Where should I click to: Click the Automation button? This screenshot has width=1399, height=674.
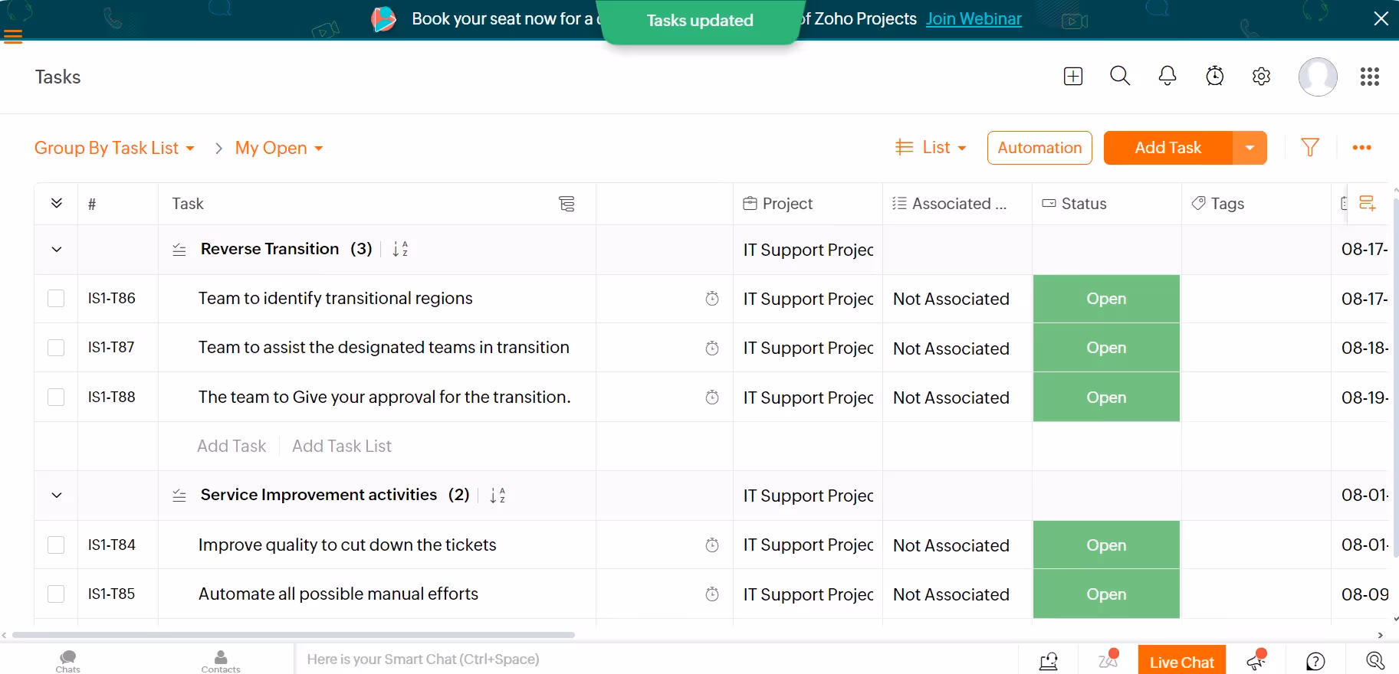click(x=1039, y=148)
